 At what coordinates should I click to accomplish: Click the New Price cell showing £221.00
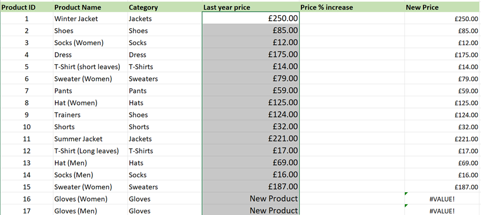tap(442, 139)
